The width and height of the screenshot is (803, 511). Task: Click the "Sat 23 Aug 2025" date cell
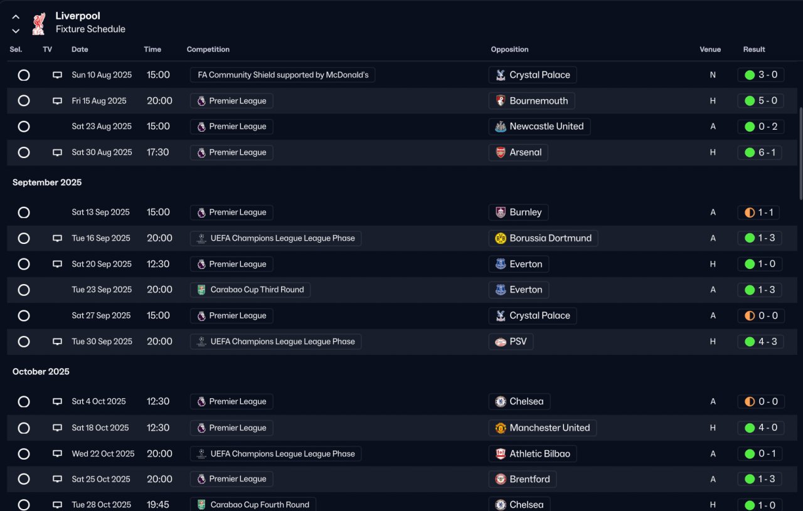coord(102,127)
